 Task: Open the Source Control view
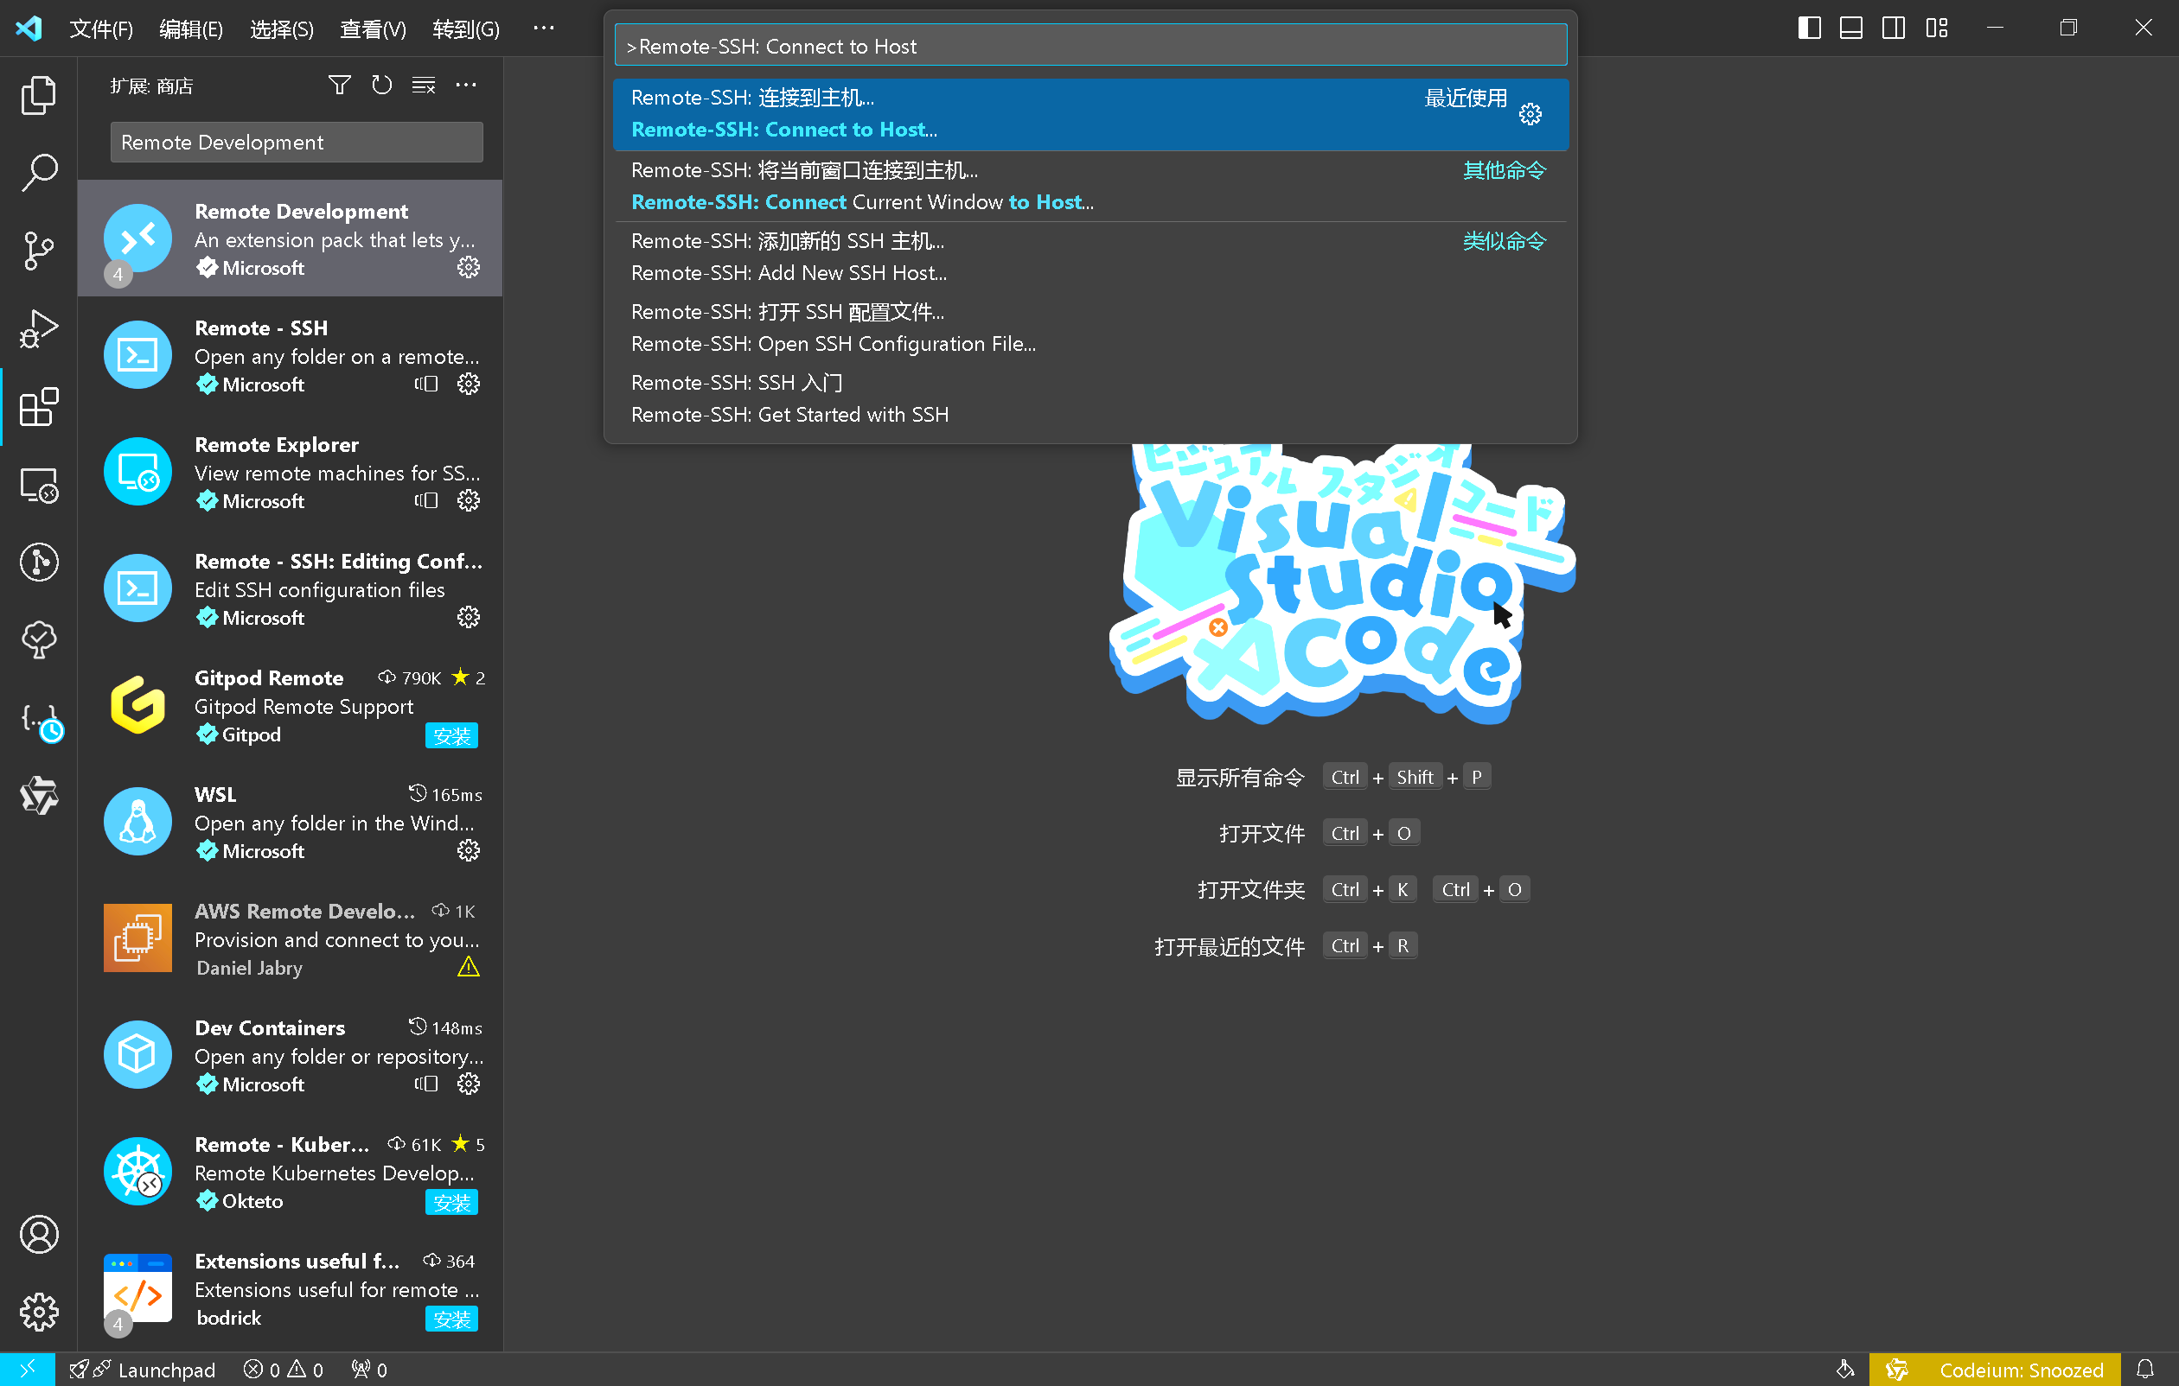[39, 250]
